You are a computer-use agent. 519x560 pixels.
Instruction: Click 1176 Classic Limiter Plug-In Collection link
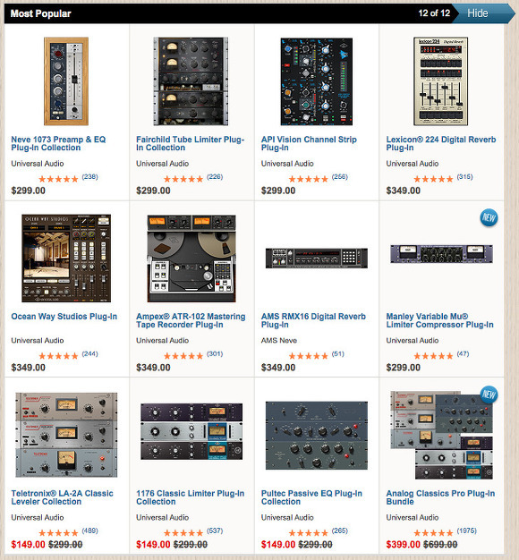190,497
